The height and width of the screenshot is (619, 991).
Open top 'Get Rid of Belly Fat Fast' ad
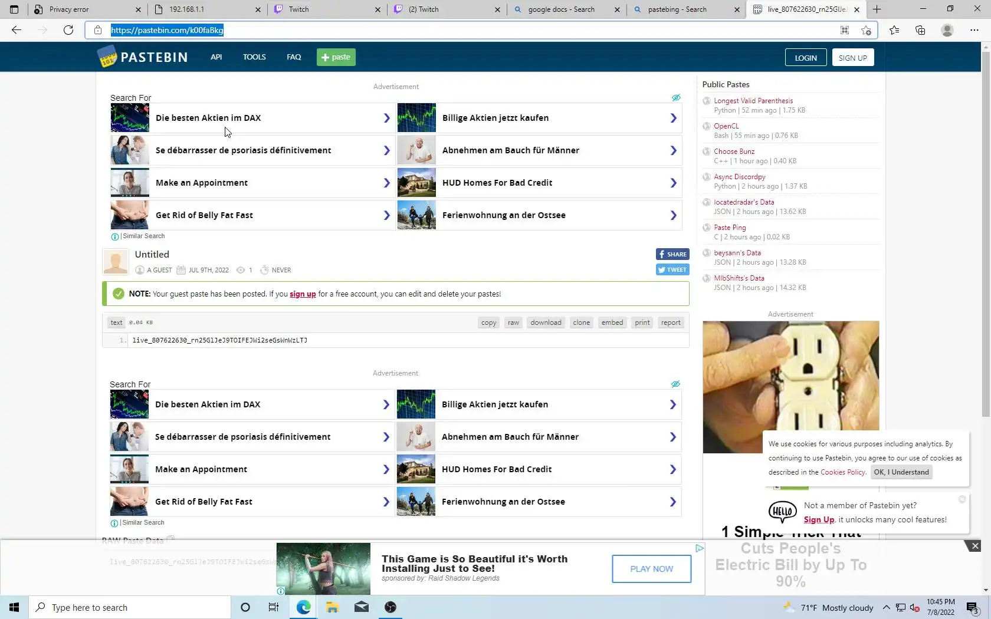[252, 215]
